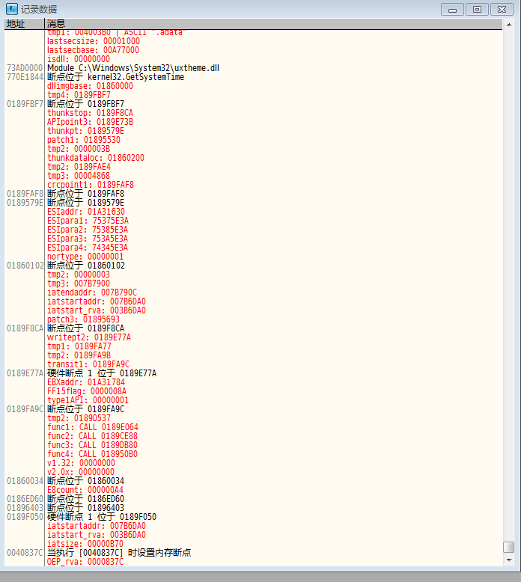Click the 消息 column header
This screenshot has height=582, width=521.
click(273, 24)
